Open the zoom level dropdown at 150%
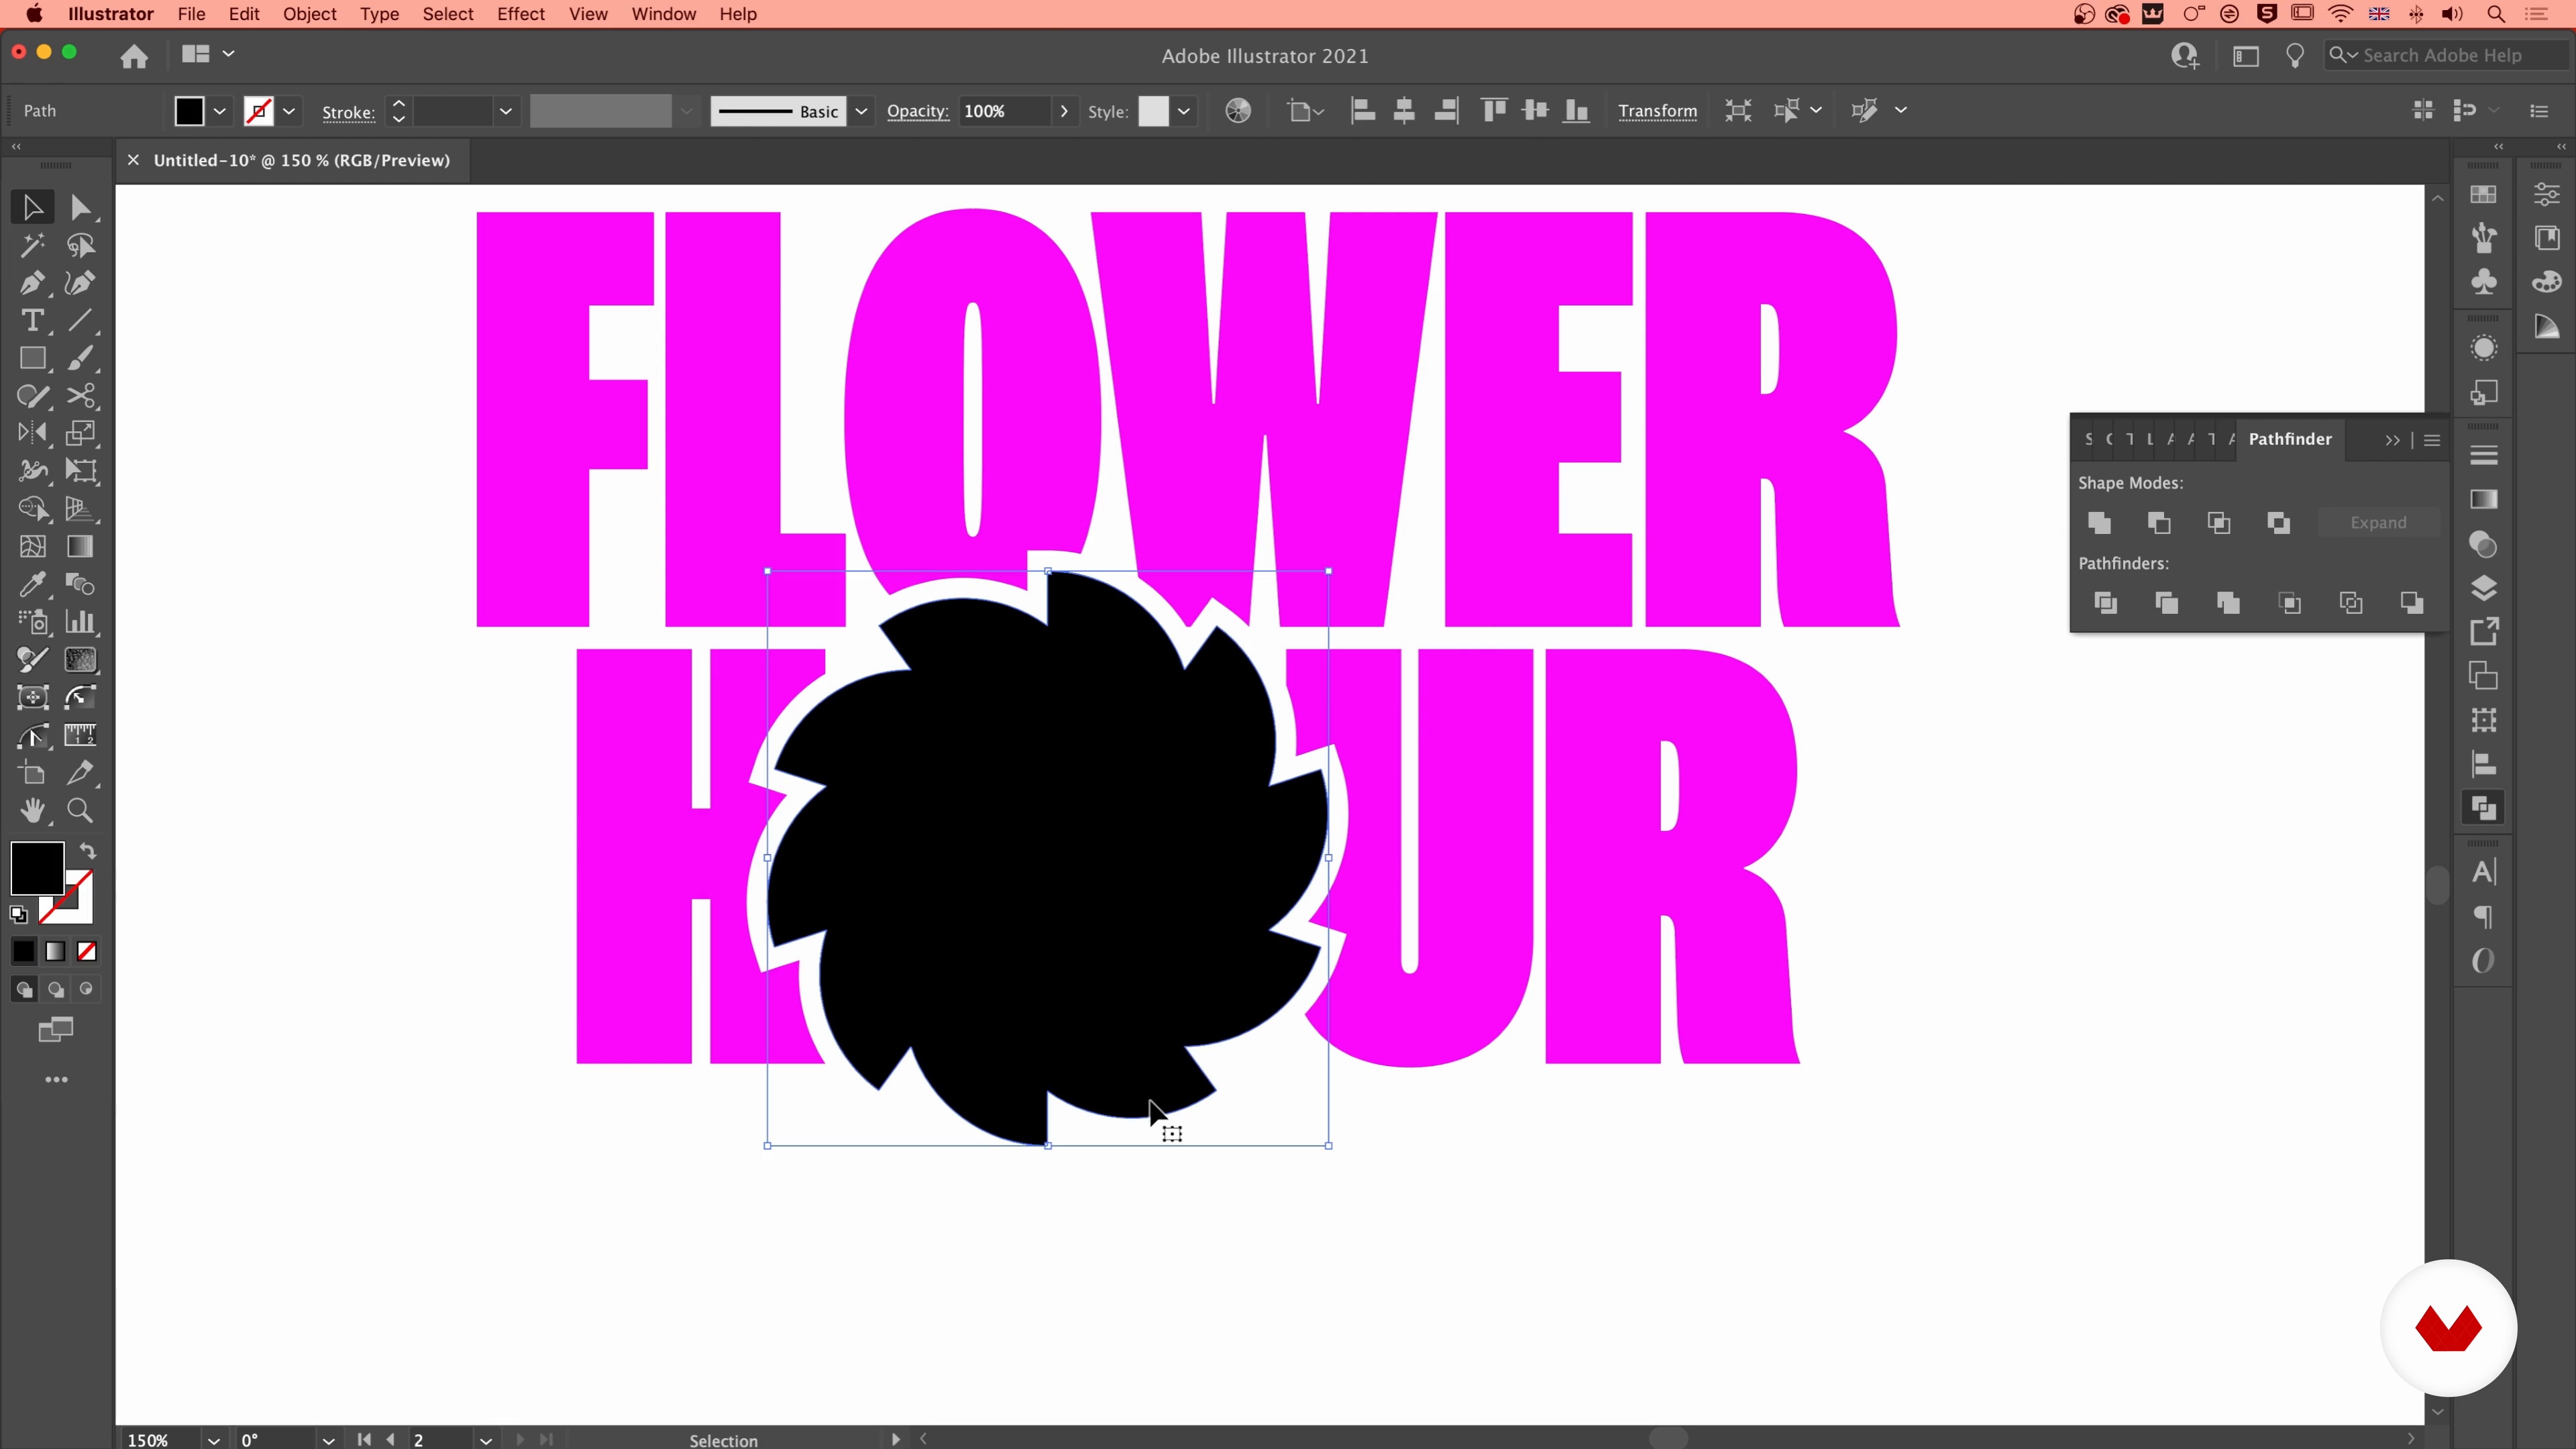 pos(213,1440)
